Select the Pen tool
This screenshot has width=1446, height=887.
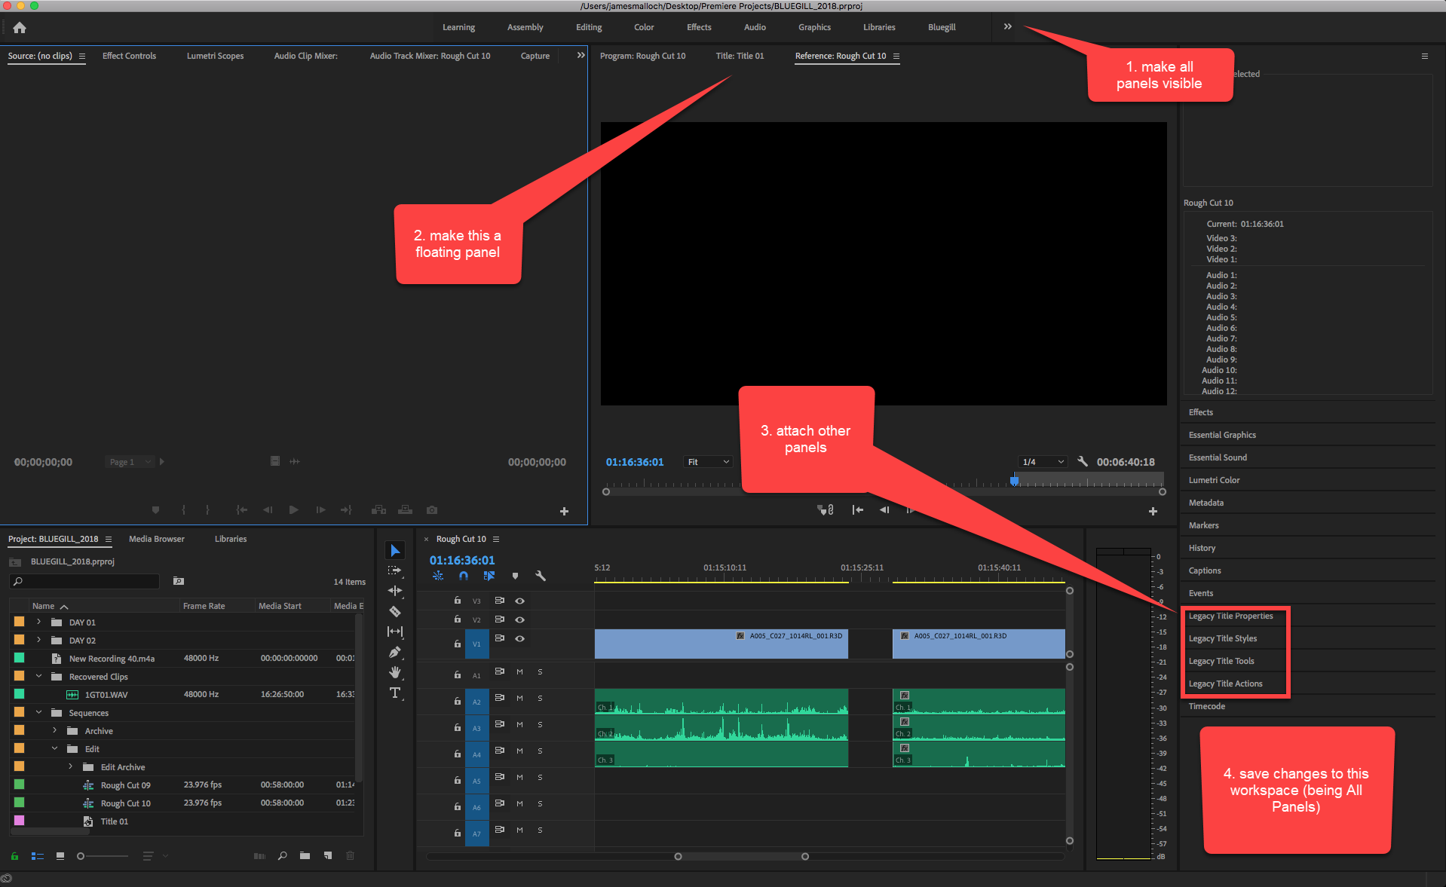[395, 652]
